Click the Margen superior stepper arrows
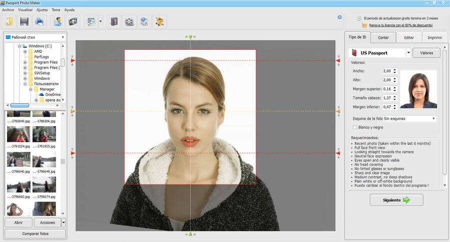 tap(394, 89)
